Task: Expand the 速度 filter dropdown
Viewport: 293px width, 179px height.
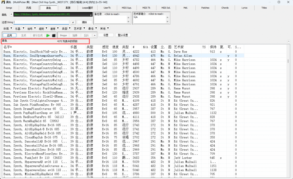Action: [58, 28]
